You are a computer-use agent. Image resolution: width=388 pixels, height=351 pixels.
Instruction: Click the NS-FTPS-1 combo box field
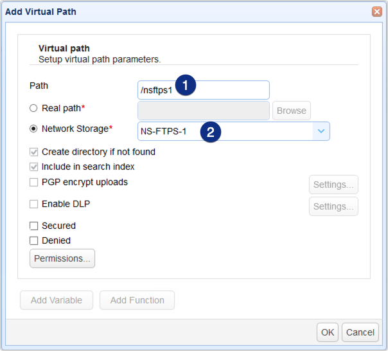tap(225, 131)
